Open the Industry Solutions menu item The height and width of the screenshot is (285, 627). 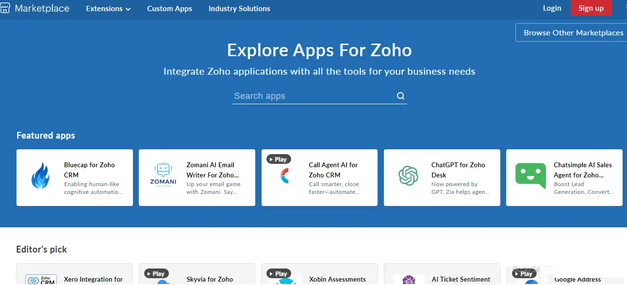pos(239,9)
